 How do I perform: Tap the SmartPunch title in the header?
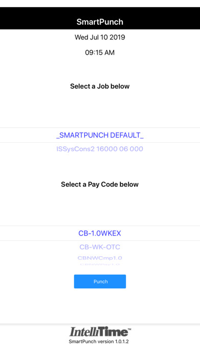tap(100, 22)
